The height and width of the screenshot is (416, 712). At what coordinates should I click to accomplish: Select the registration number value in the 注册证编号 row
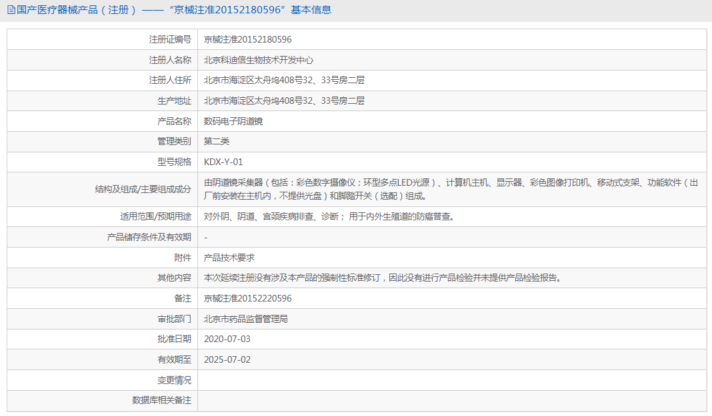(x=247, y=40)
